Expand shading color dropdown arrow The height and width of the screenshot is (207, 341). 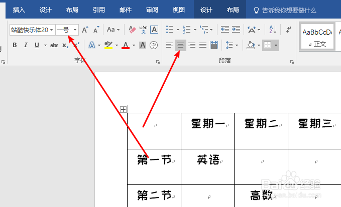point(259,45)
